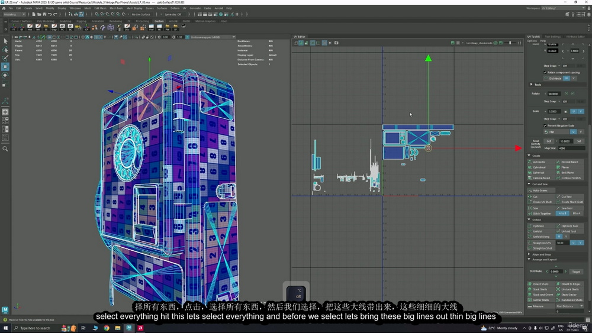The width and height of the screenshot is (592, 333).
Task: Open the UV menu in menu bar
Action: coord(185,8)
